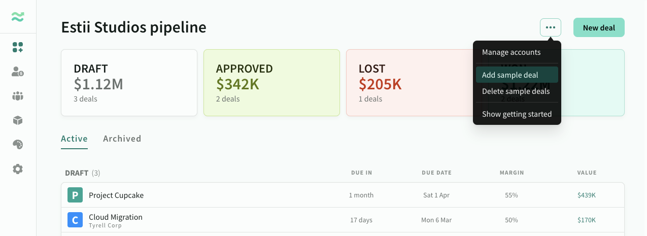This screenshot has width=647, height=236.
Task: Click the Project Cupcake P avatar
Action: tap(75, 195)
